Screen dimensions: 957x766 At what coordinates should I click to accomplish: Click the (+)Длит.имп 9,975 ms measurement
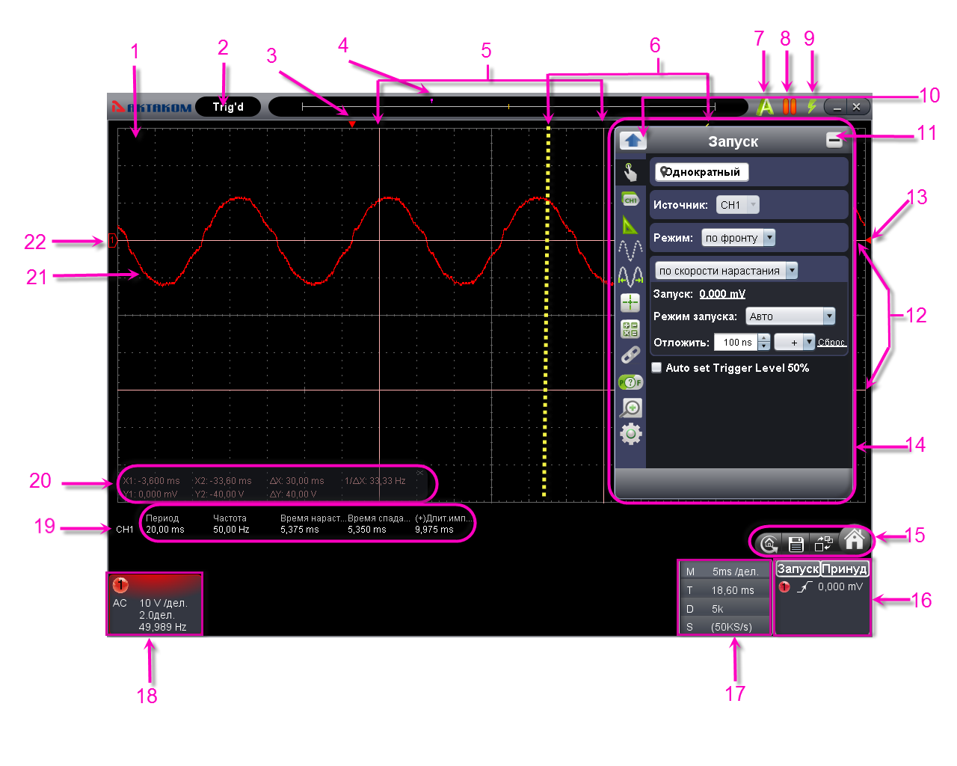click(x=444, y=524)
